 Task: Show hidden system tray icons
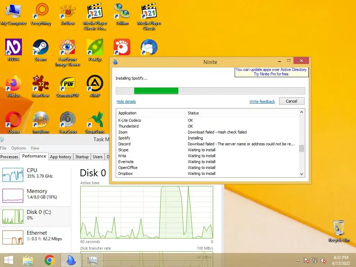coord(298,260)
